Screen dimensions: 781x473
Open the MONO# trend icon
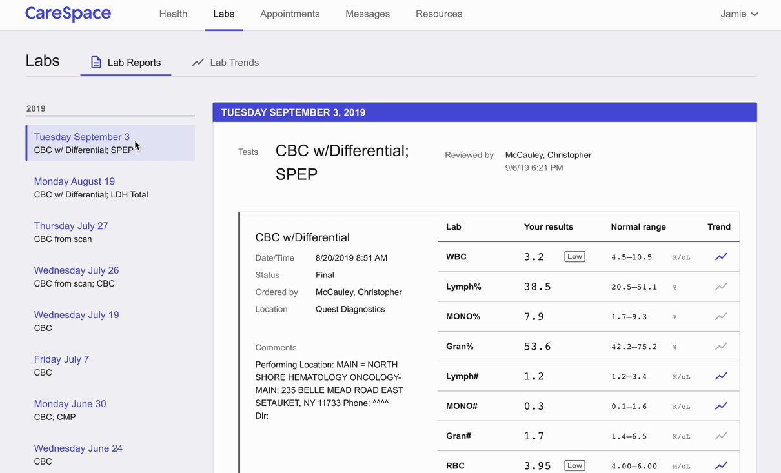(x=721, y=406)
